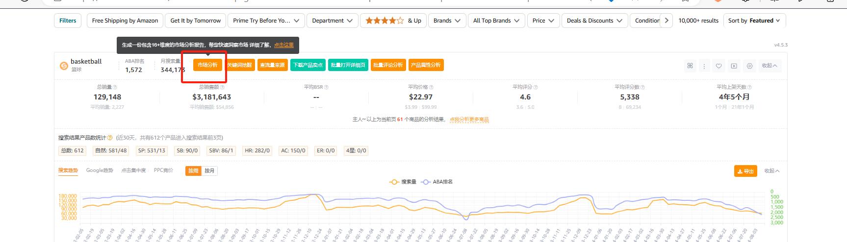Viewport: 847px width, 242px height.
Task: Open the gear settings icon in panel
Action: click(x=749, y=66)
